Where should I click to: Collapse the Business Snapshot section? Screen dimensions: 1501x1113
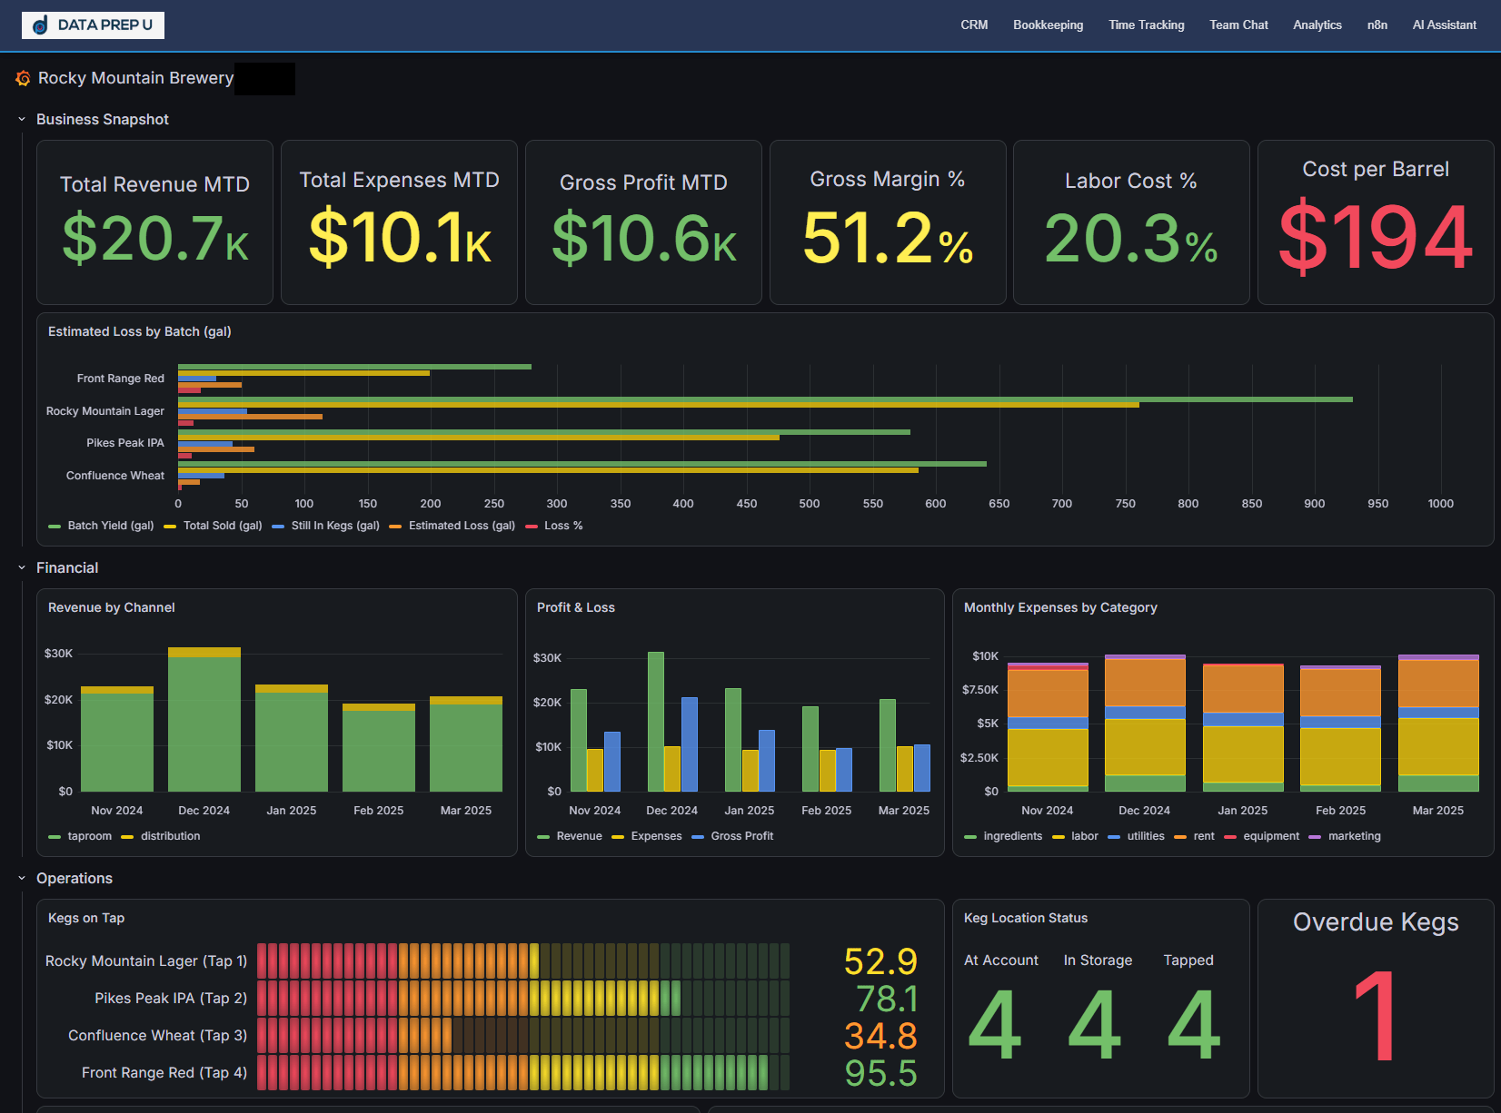(x=22, y=120)
